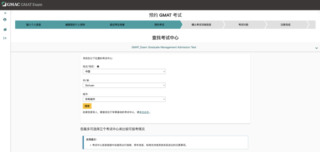Click the 寻找在以下位置的考试中心 label

[x=98, y=58]
